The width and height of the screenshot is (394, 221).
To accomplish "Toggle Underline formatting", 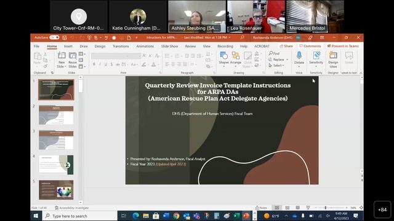I will [x=106, y=64].
